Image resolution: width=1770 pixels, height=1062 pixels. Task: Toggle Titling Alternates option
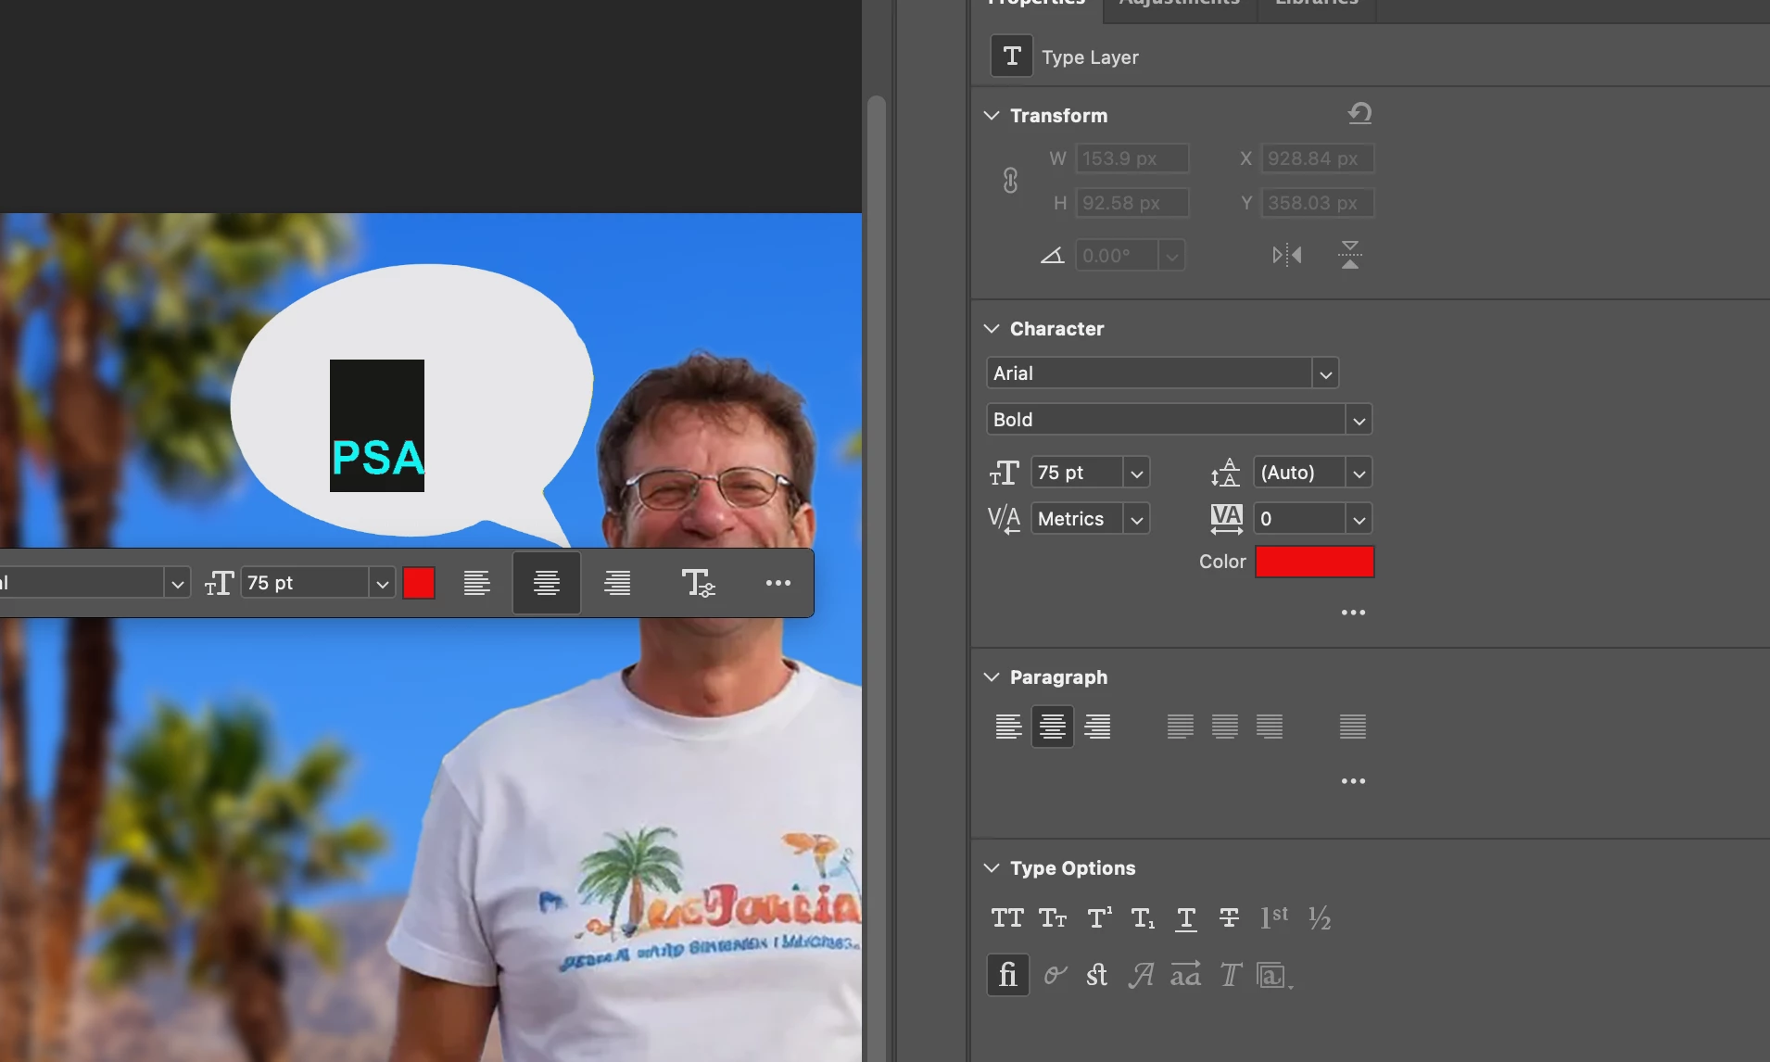click(1231, 975)
